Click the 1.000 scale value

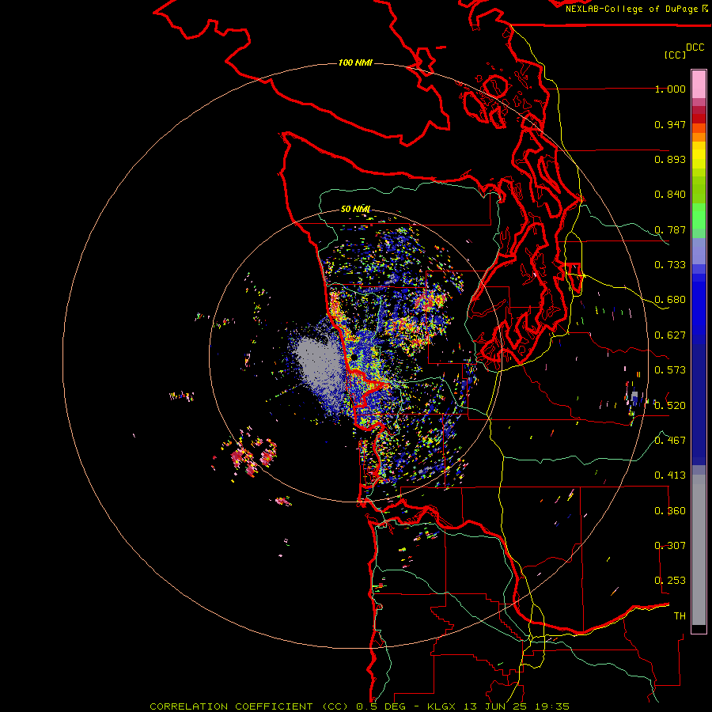coord(670,89)
